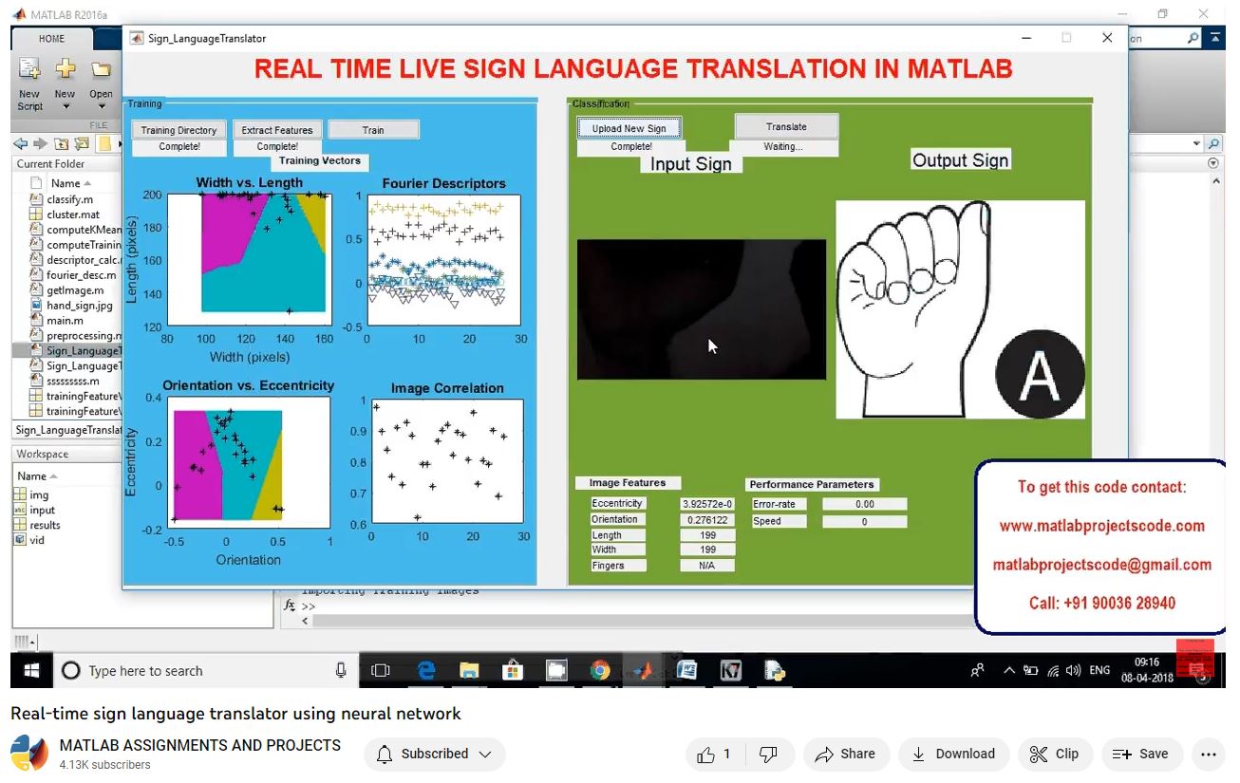Show hidden system tray icons chevron
Image resolution: width=1240 pixels, height=783 pixels.
tap(1009, 671)
